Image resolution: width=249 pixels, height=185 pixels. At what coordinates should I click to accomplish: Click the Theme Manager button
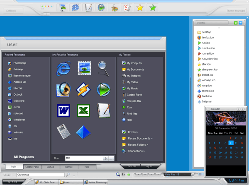click(236, 11)
